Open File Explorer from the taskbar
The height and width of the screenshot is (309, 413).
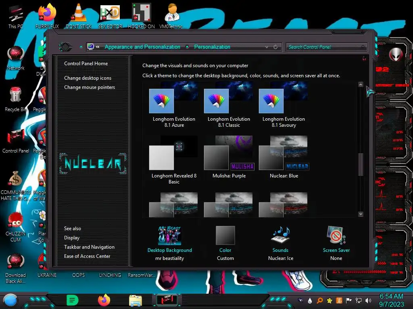(136, 301)
